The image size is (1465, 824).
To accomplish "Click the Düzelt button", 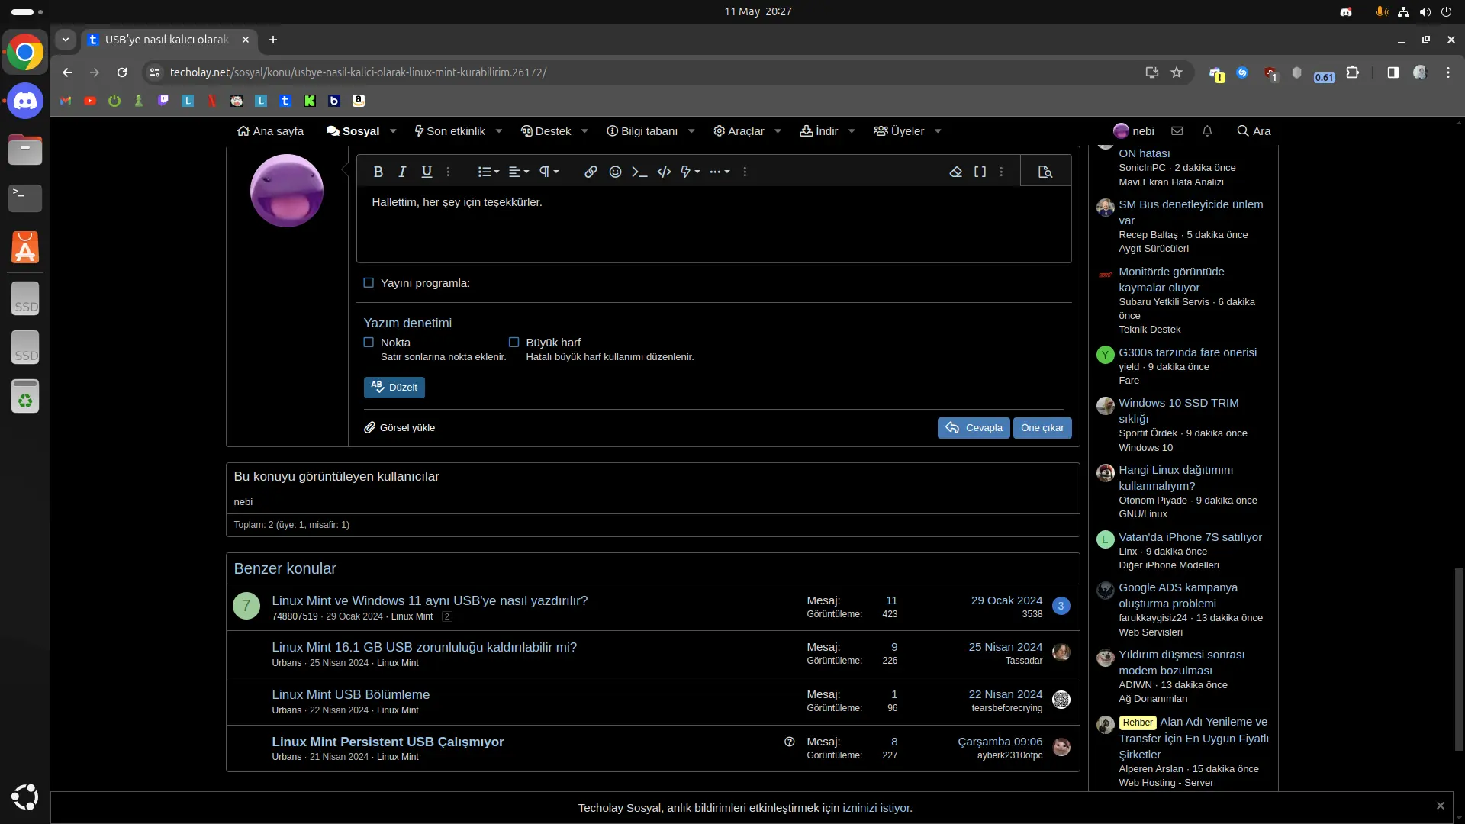I will [x=394, y=388].
